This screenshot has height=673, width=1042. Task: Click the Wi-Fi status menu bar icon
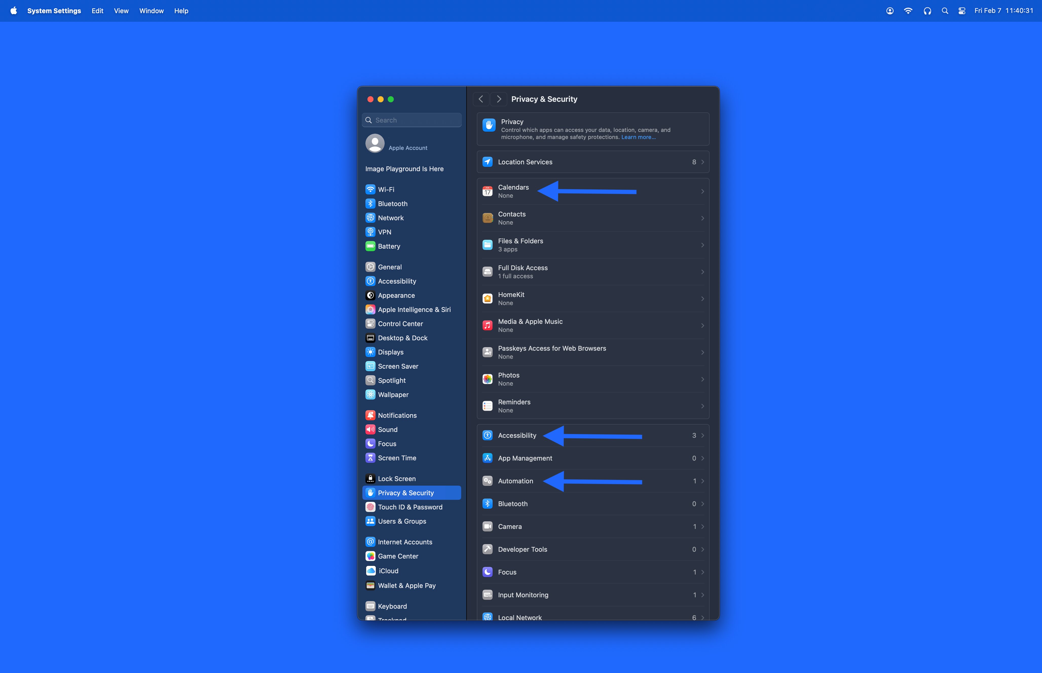coord(908,10)
